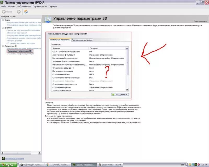Click the Восстановить button with NVIDIA icon
The height and width of the screenshot is (167, 209).
coord(120,94)
